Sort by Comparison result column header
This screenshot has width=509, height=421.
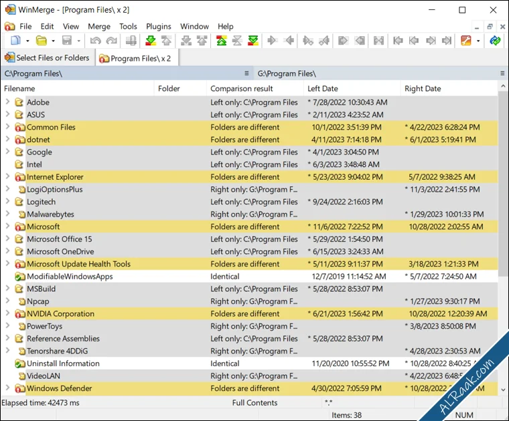pyautogui.click(x=254, y=88)
